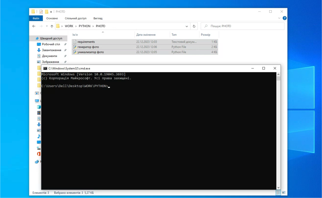The width and height of the screenshot is (322, 198).
Task: Click the Network icon in sidebar
Action: [37, 162]
